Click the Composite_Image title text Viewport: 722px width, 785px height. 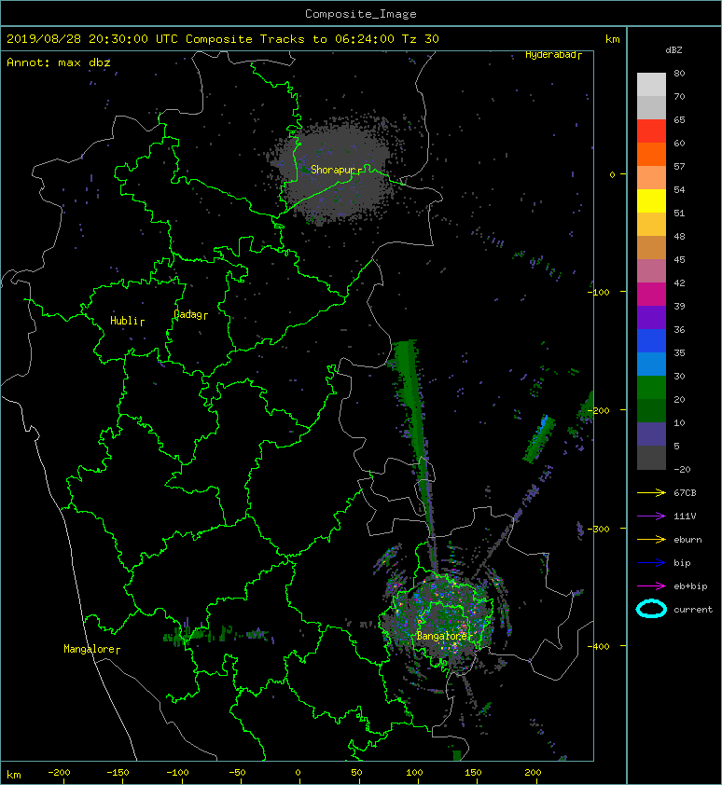[x=361, y=13]
